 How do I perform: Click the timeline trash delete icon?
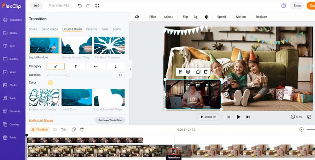82,129
